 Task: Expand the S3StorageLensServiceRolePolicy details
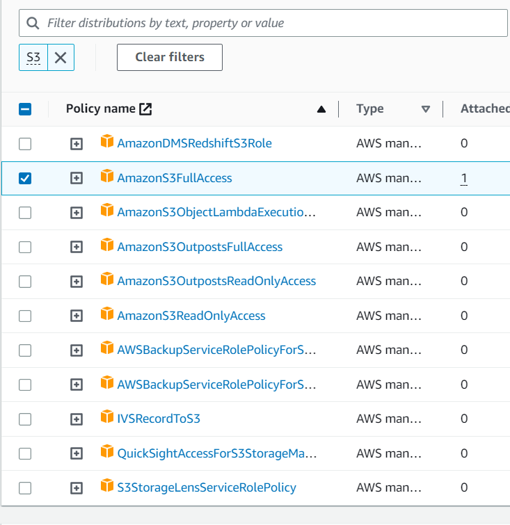pyautogui.click(x=77, y=488)
